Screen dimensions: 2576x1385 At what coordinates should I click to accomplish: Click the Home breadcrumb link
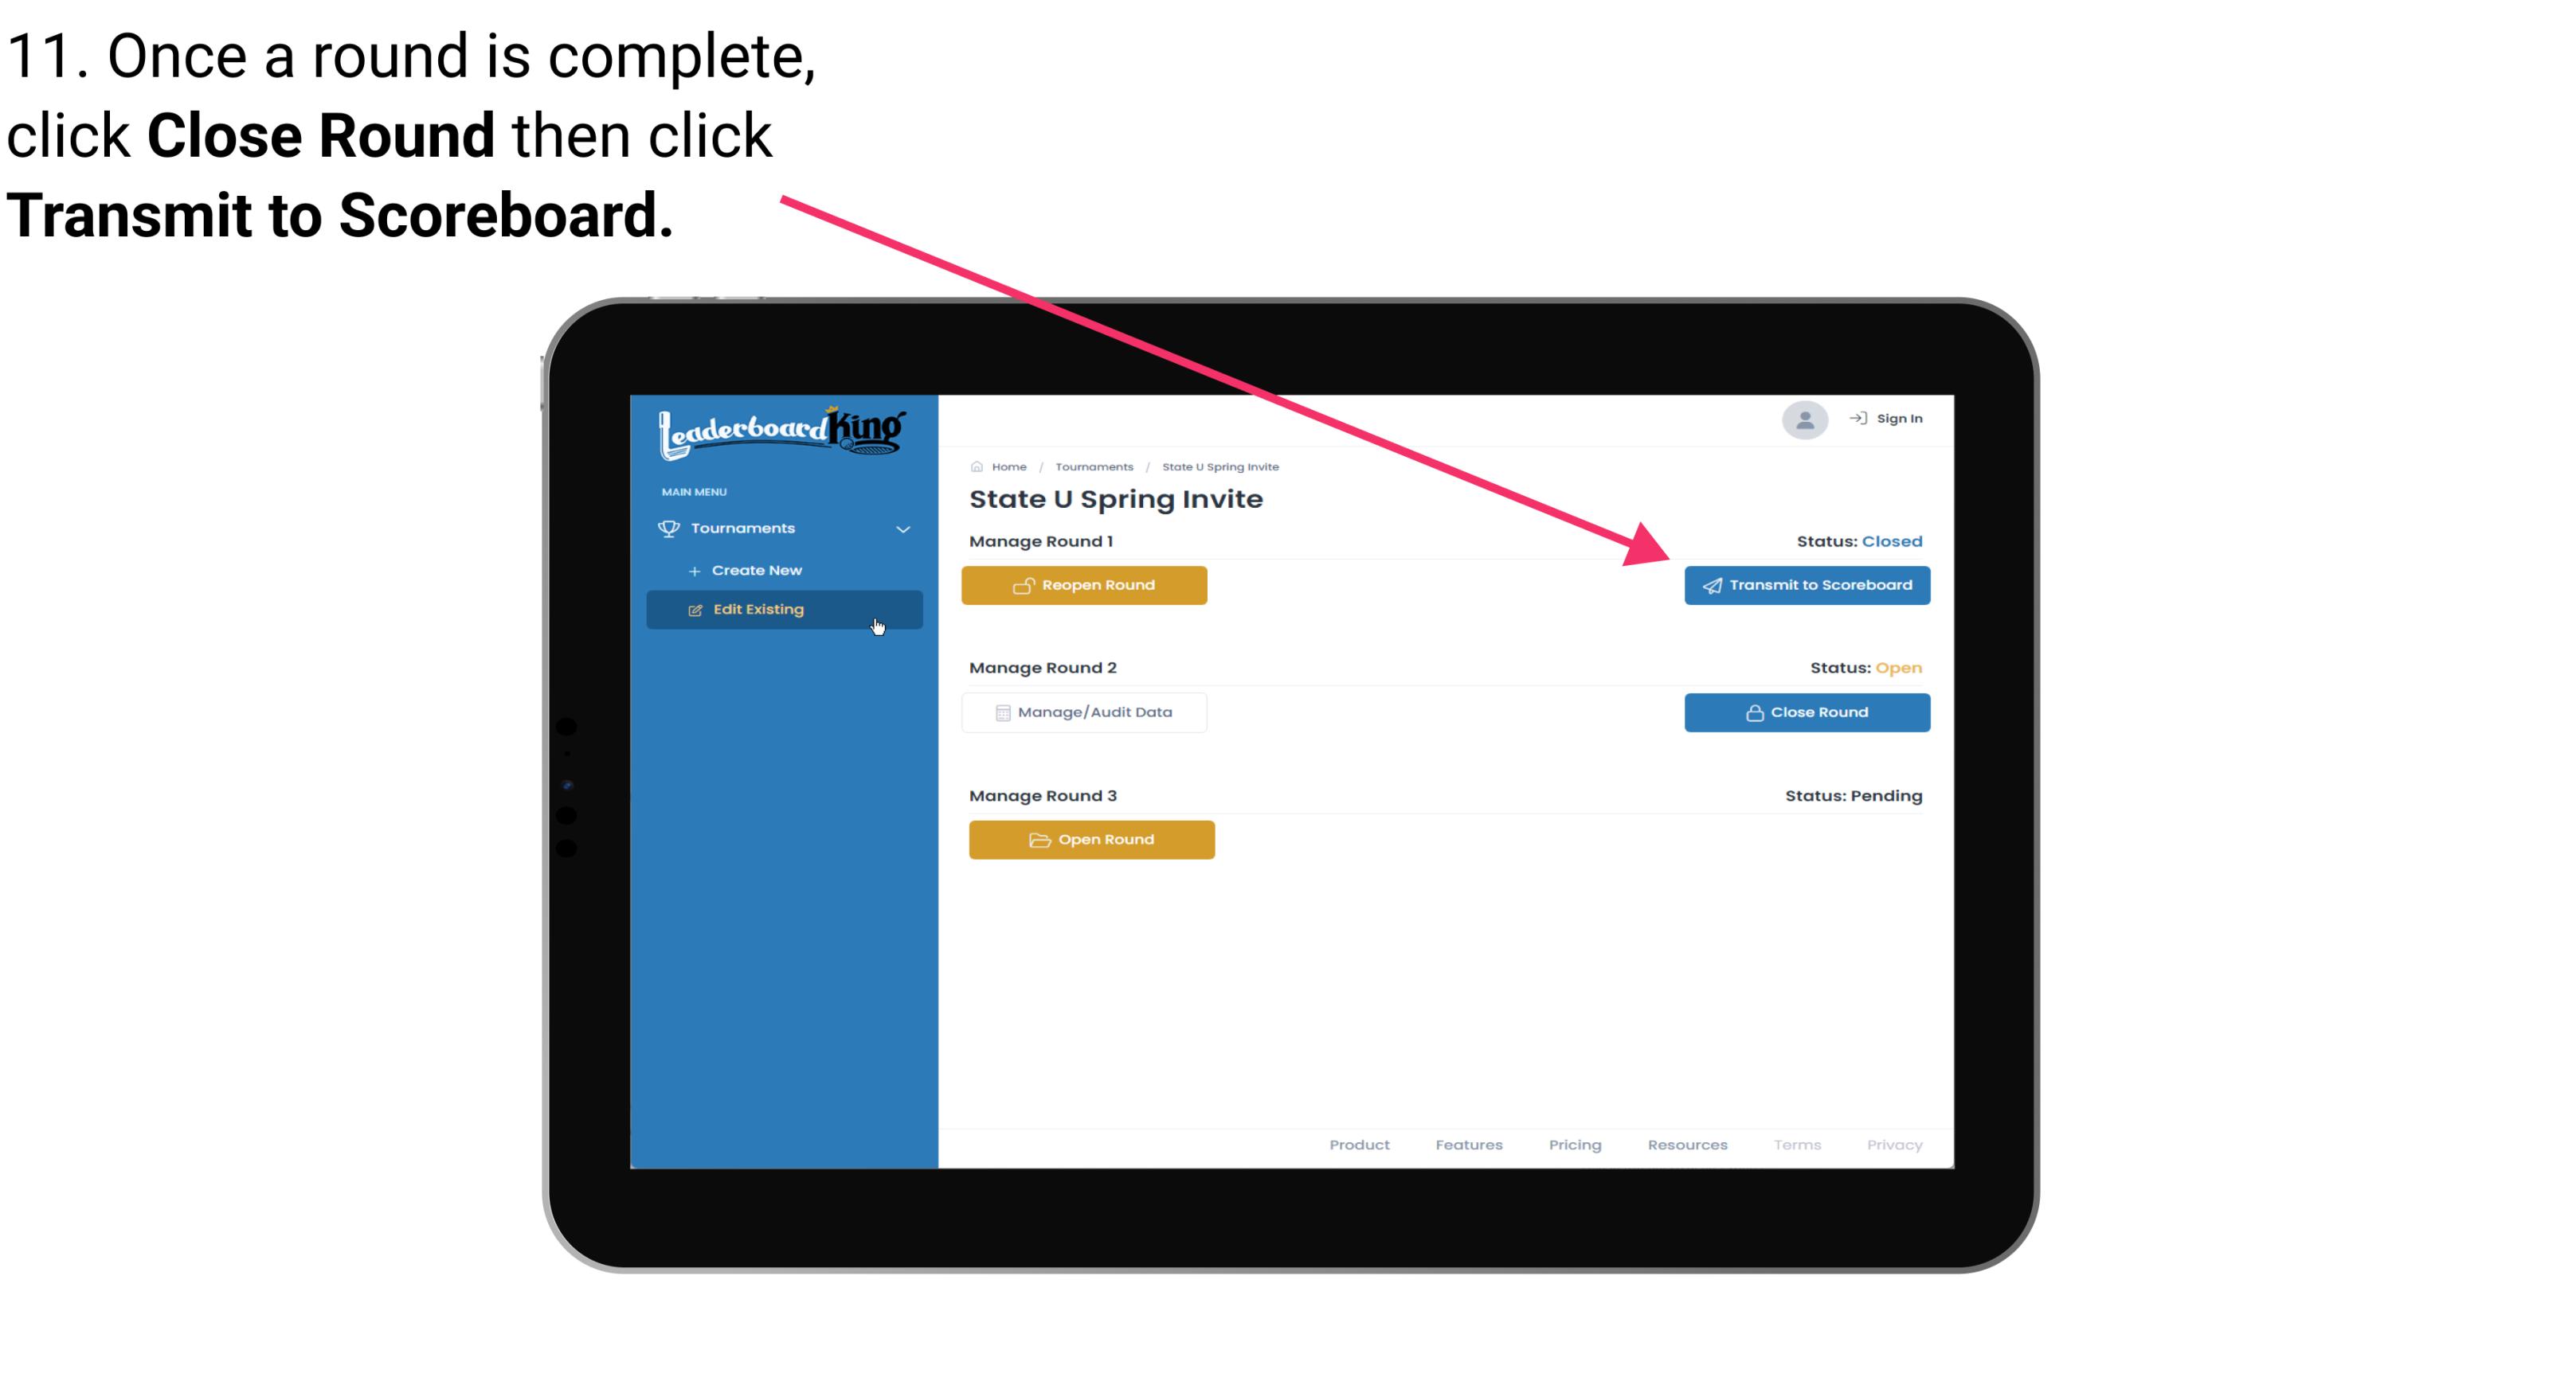tap(1008, 466)
